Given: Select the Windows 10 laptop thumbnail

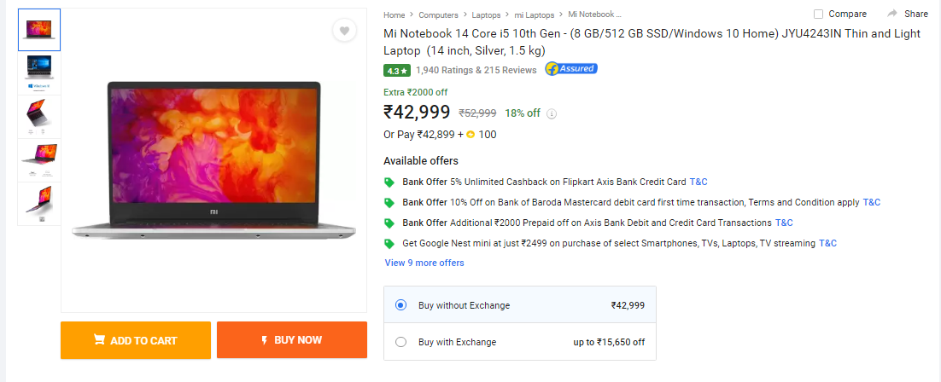Looking at the screenshot, I should point(39,73).
